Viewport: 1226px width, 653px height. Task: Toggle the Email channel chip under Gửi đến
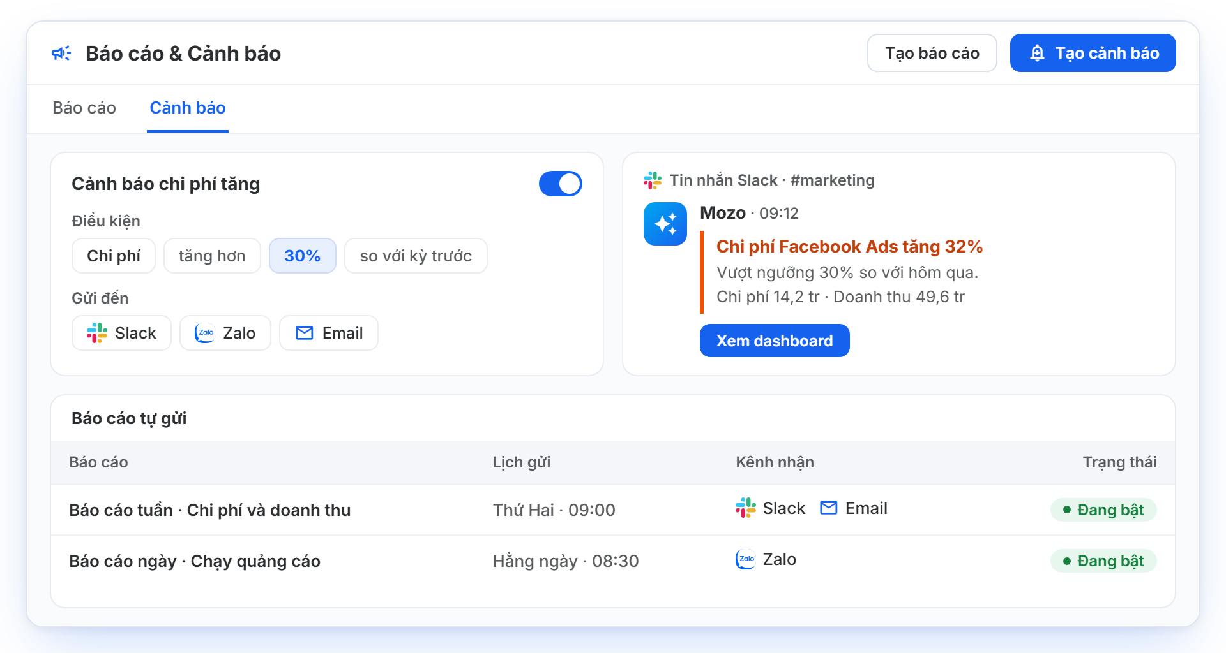[x=329, y=333]
